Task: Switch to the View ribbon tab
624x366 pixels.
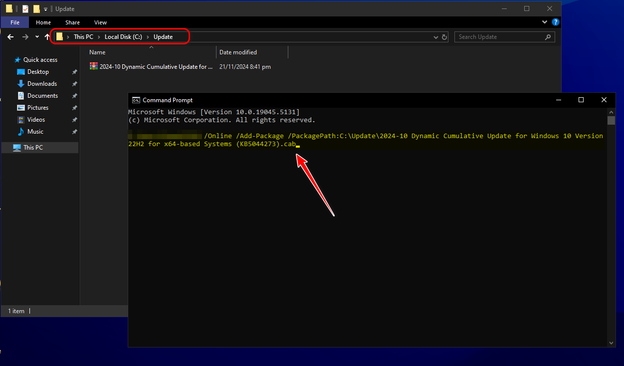Action: coord(100,22)
